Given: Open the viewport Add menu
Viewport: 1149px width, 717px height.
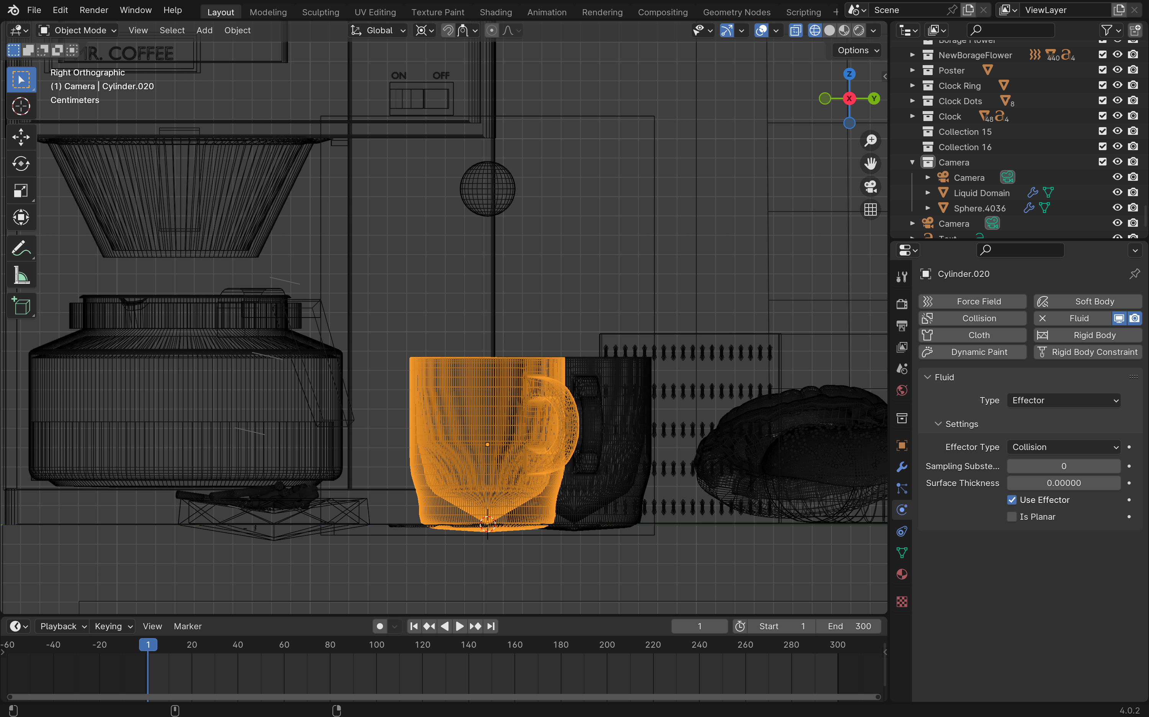Looking at the screenshot, I should pyautogui.click(x=205, y=30).
